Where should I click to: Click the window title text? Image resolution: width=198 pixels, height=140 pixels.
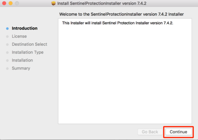pyautogui.click(x=102, y=3)
